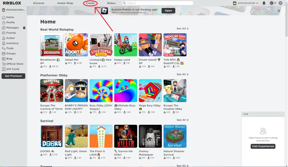Image resolution: width=288 pixels, height=167 pixels.
Task: Open the Create tab in top navigation
Action: click(90, 3)
